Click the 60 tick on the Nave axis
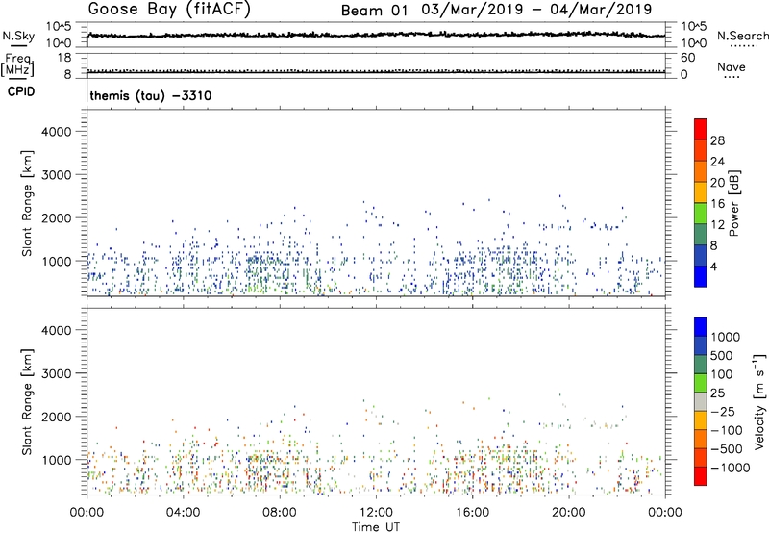 coord(687,58)
